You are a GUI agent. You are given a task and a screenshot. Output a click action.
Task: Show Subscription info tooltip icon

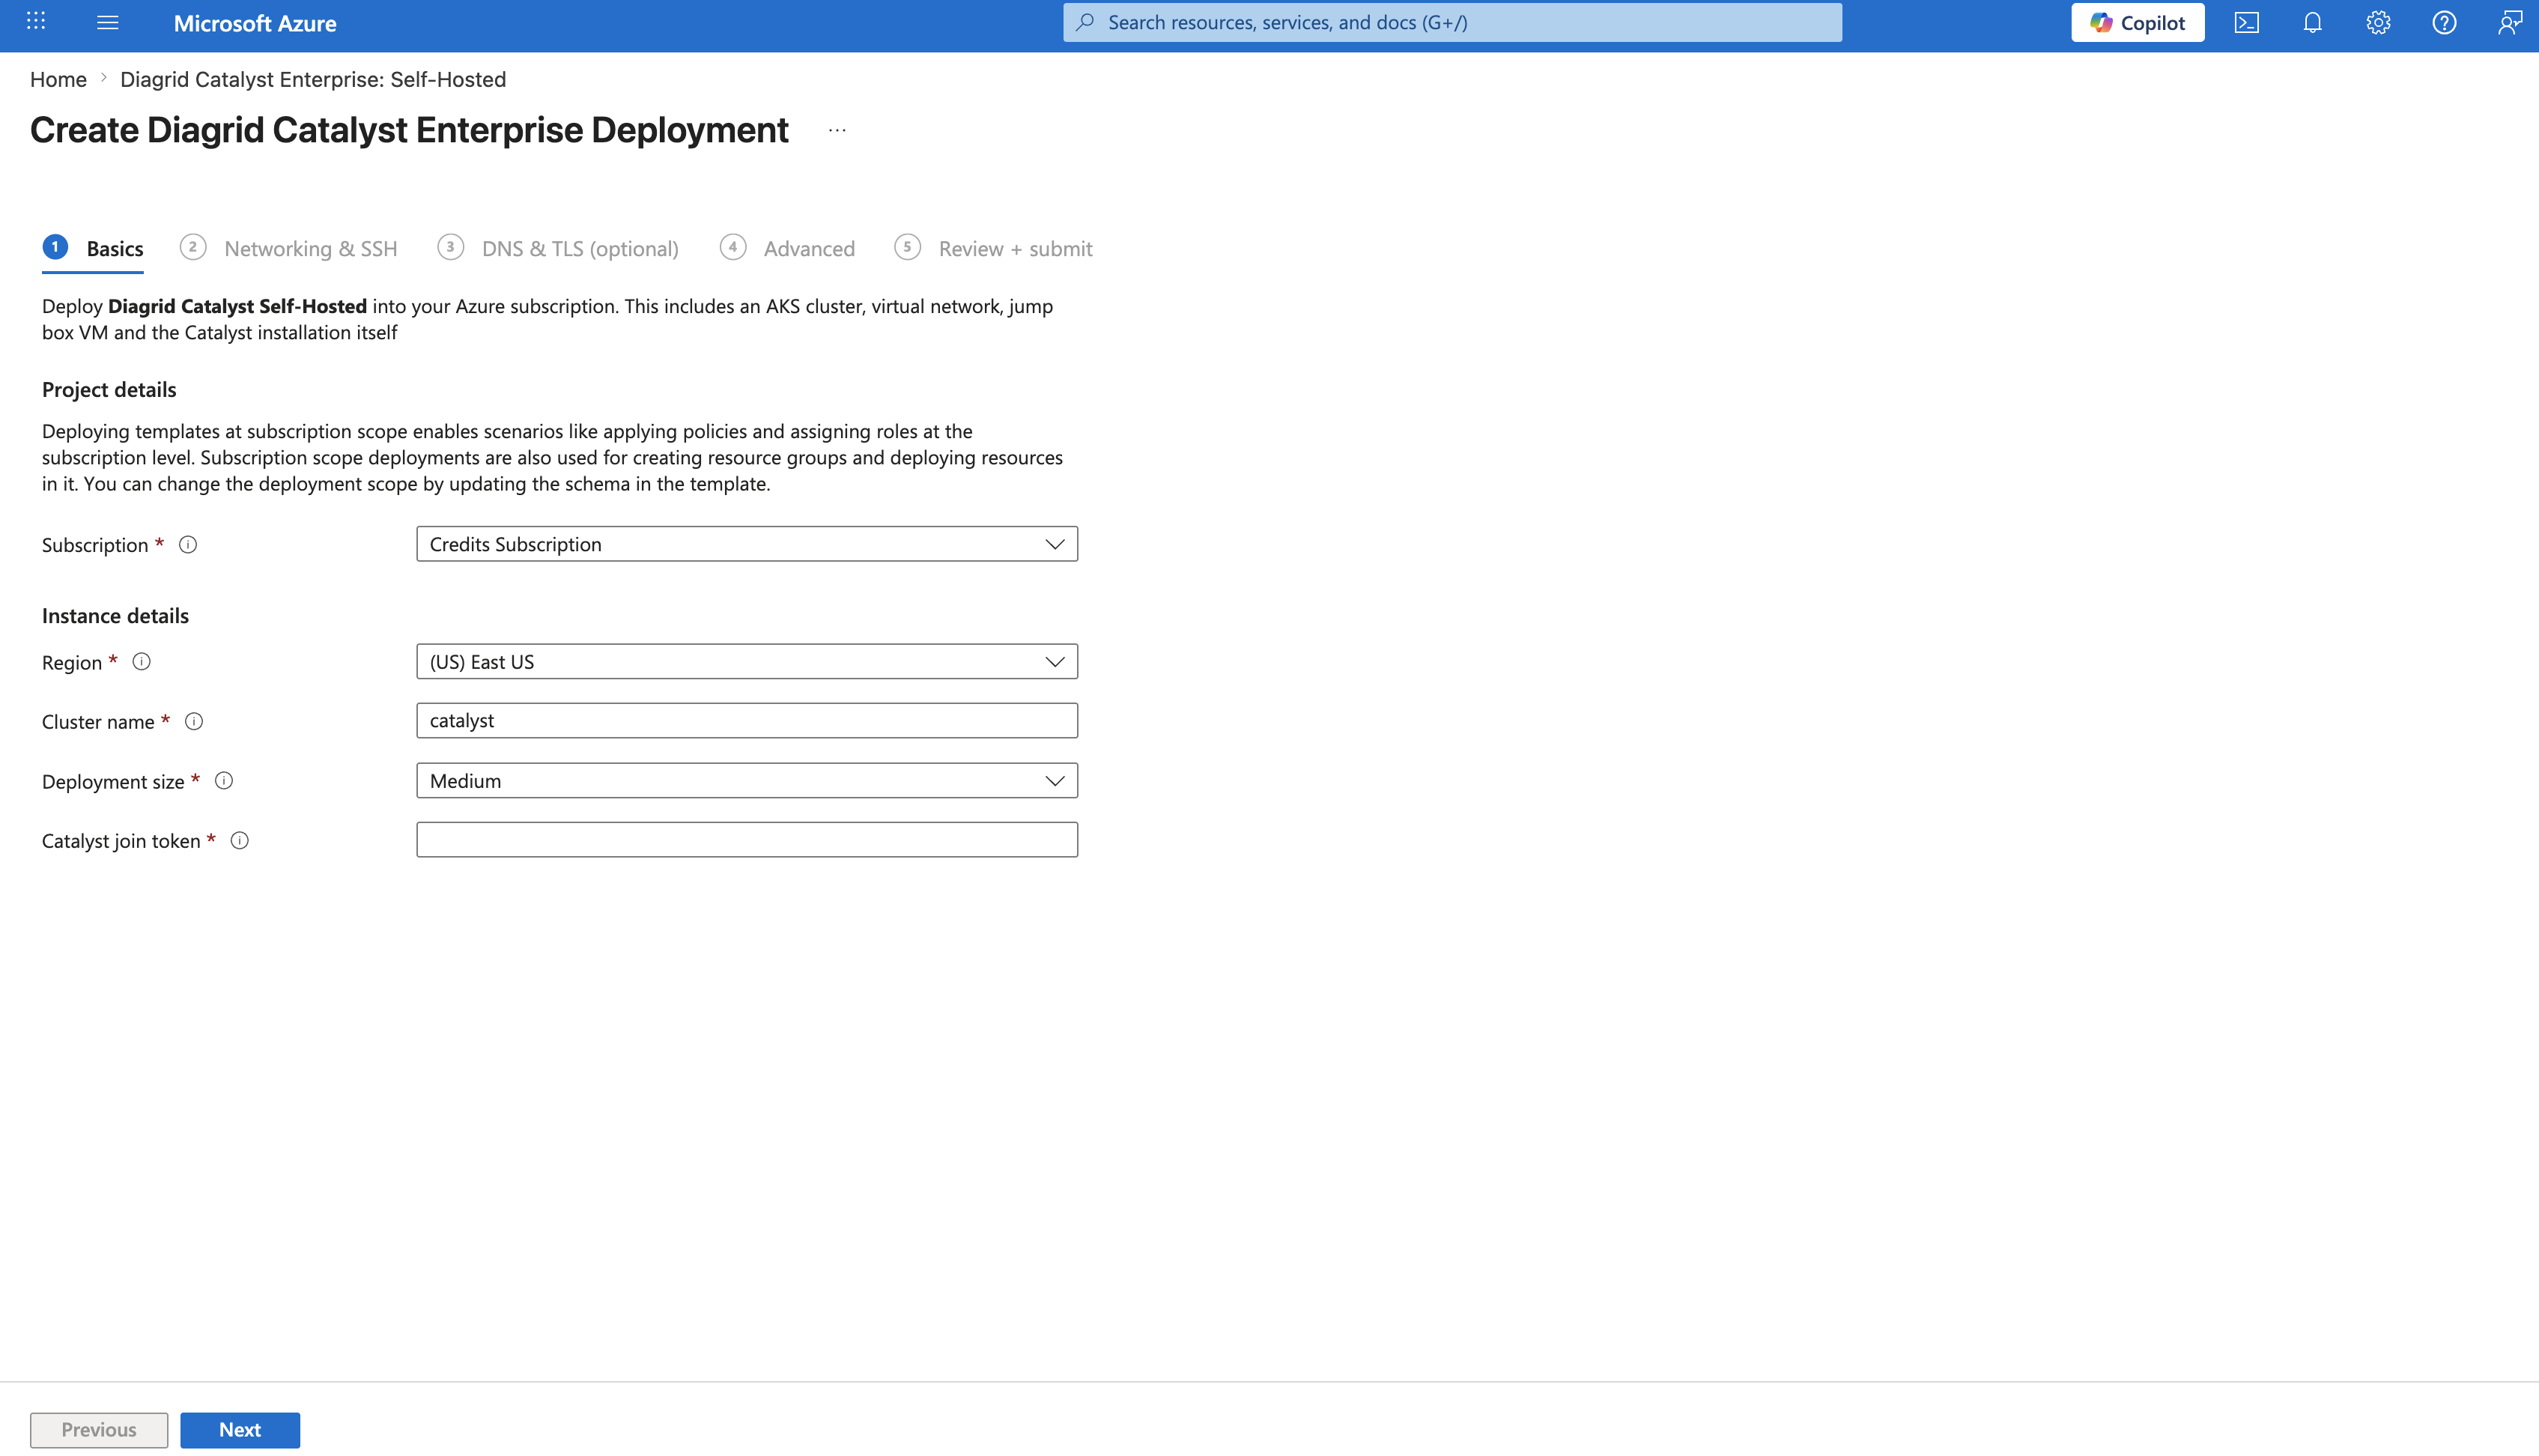[188, 544]
